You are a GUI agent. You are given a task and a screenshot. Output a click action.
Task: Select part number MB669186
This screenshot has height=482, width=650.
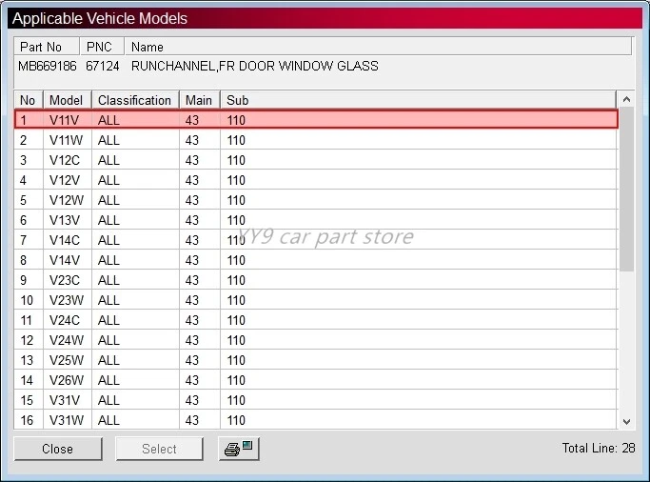[x=48, y=66]
